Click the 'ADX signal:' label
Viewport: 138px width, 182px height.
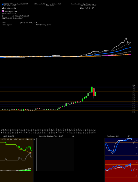point(7,25)
